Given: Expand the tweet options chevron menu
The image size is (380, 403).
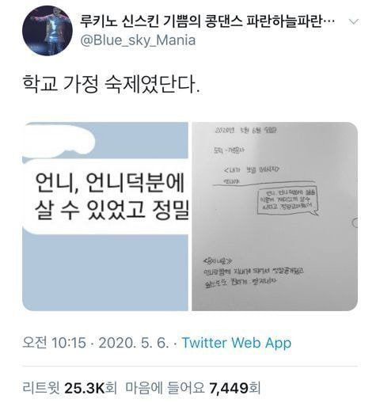Looking at the screenshot, I should tap(354, 21).
